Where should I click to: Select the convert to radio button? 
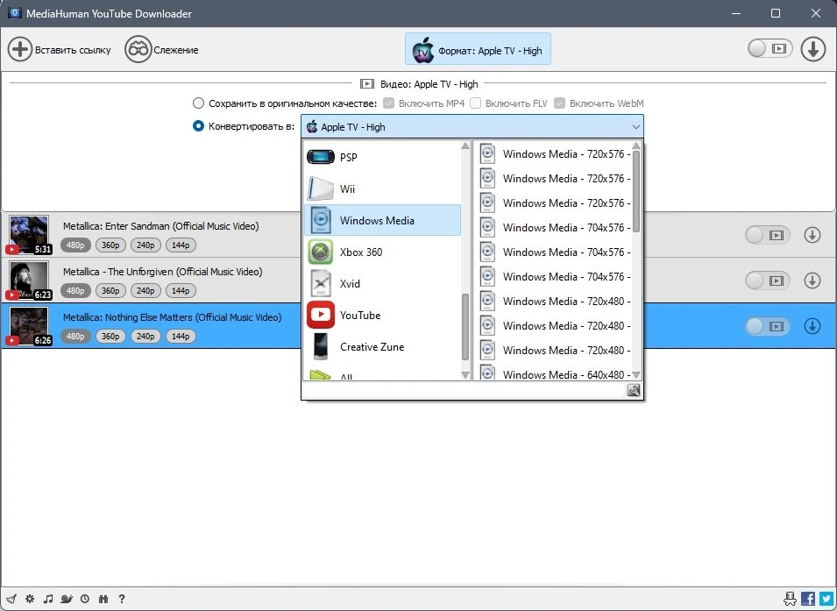198,126
